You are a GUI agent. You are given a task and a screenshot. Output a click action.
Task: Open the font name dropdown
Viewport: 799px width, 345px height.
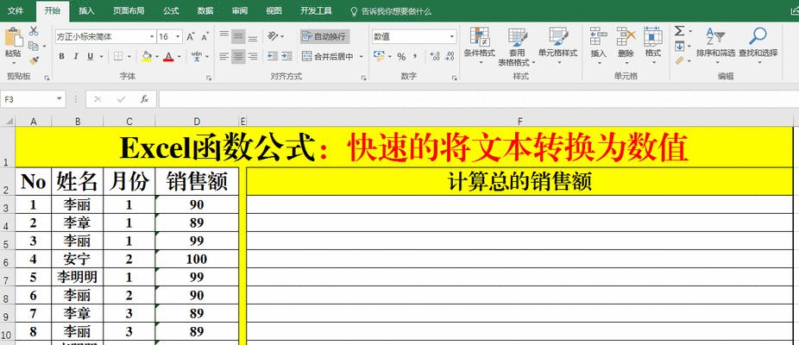click(x=152, y=37)
